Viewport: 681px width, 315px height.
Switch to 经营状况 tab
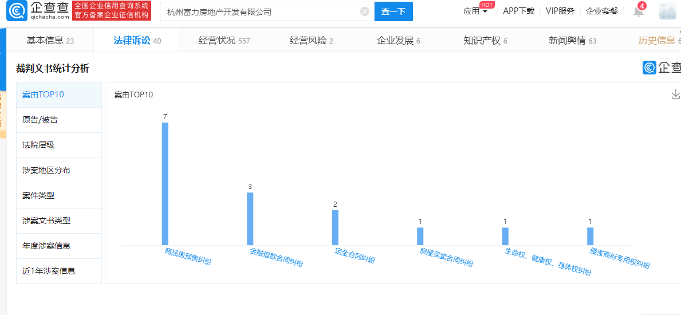coord(224,41)
